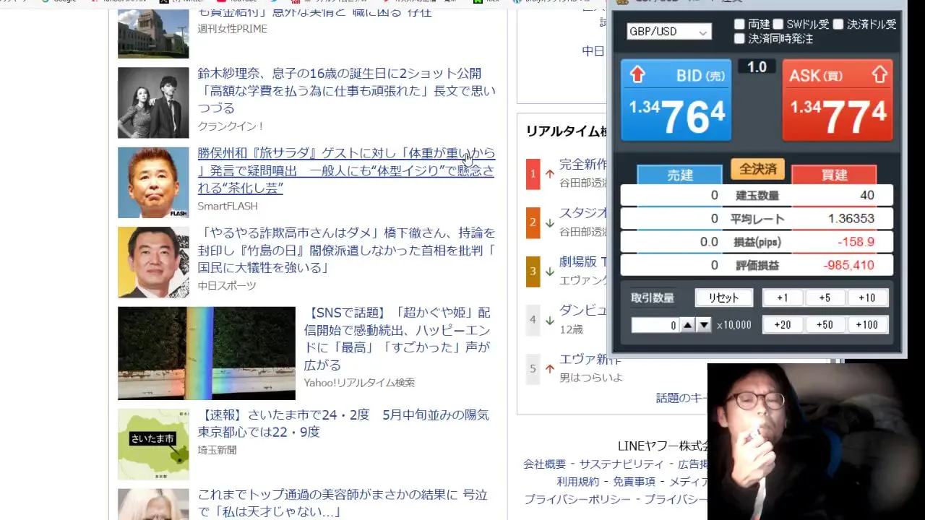Click the trade quantity input field
Screen dimensions: 925x520
pos(655,325)
